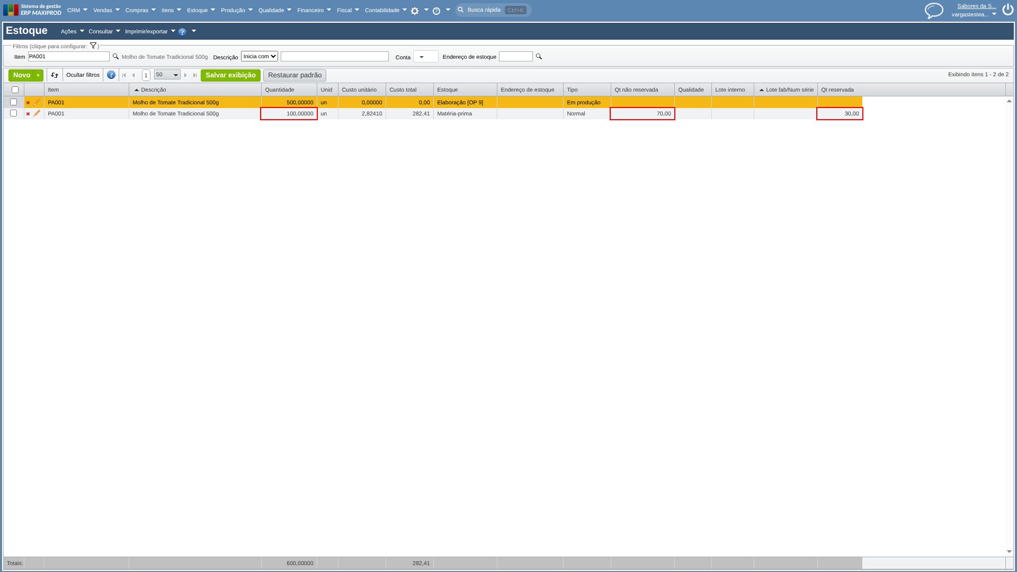Open the top bar help icon
This screenshot has width=1017, height=572.
tap(436, 11)
